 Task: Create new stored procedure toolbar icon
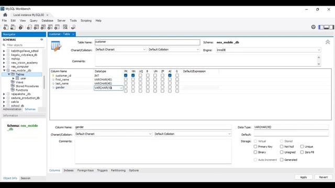pyautogui.click(x=50, y=27)
